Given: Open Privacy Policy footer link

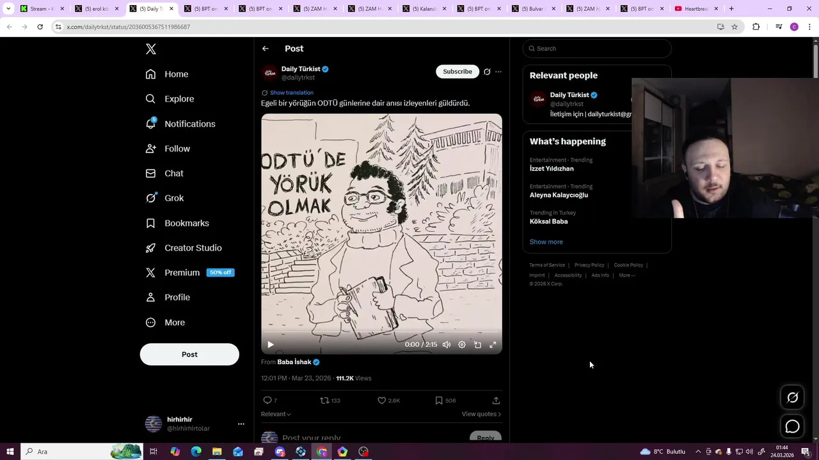Looking at the screenshot, I should 589,265.
